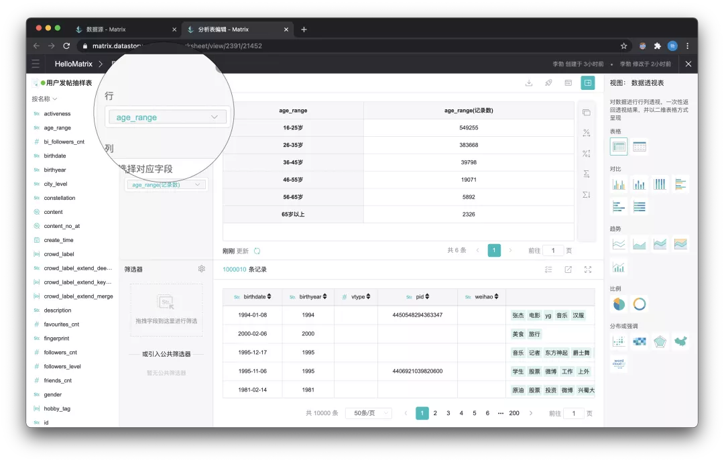Click the copy layers icon beside the pivot table
724x462 pixels.
587,113
